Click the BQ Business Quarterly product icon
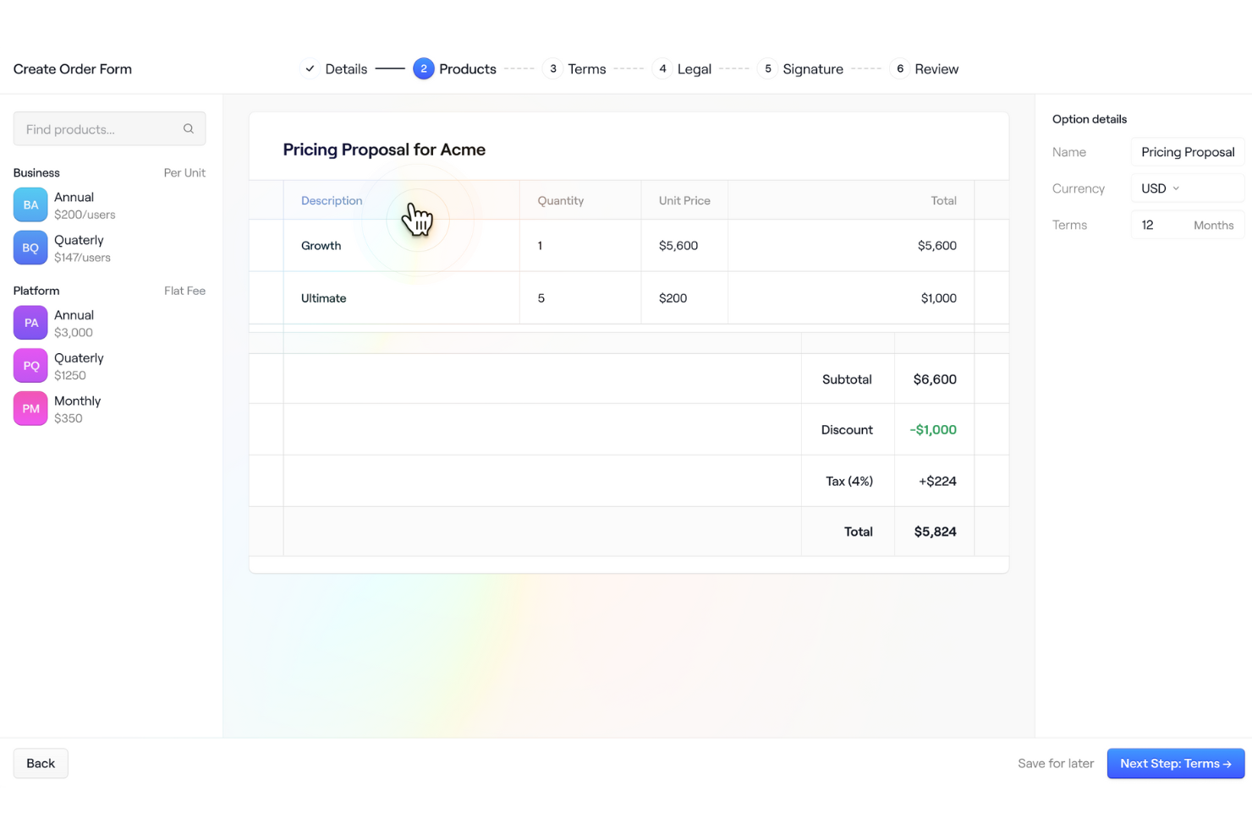 pos(30,248)
